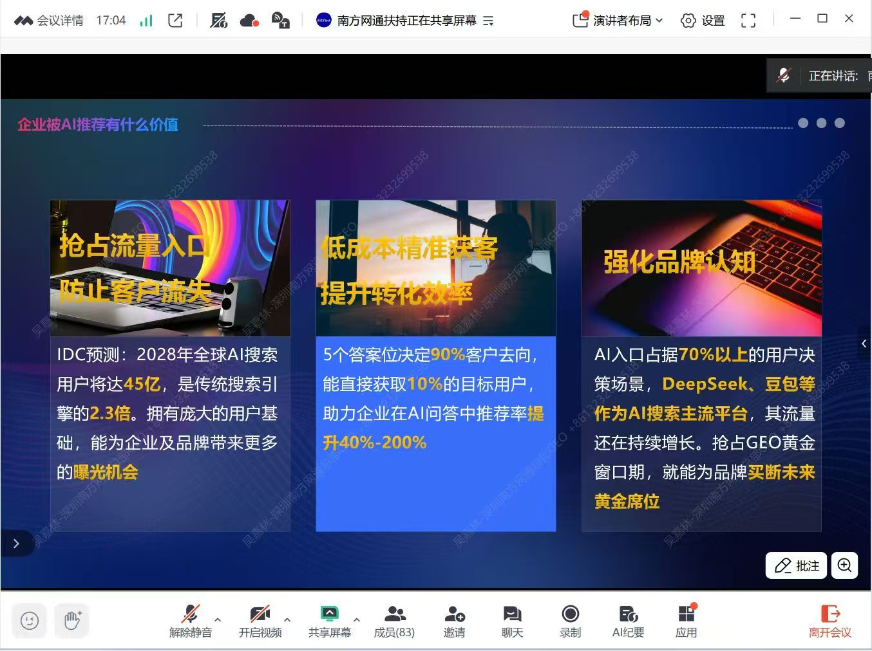The height and width of the screenshot is (651, 872).
Task: Enter full screen mode icon
Action: (x=748, y=21)
